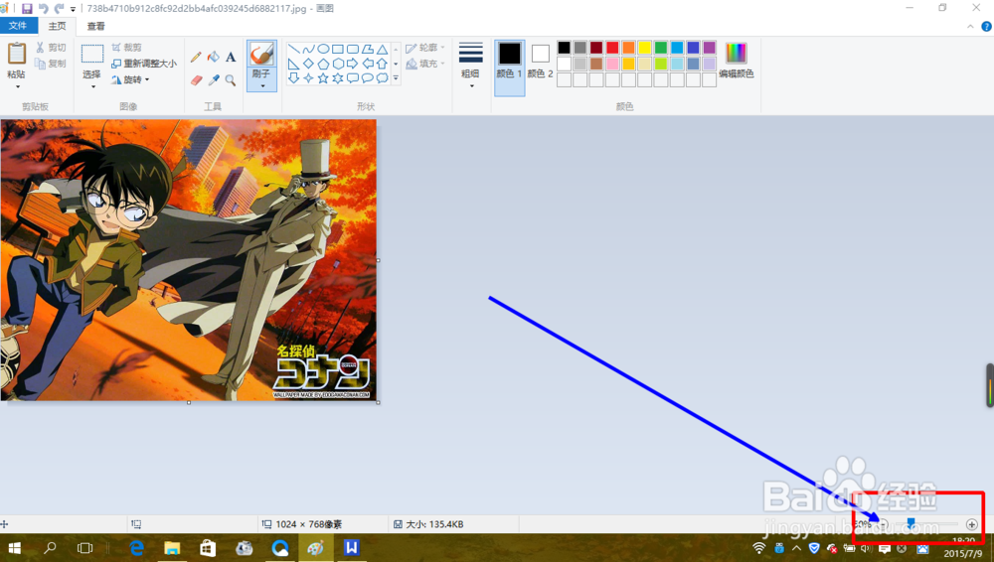Screen dimensions: 994x562
Task: Click the Help question mark icon
Action: [986, 27]
